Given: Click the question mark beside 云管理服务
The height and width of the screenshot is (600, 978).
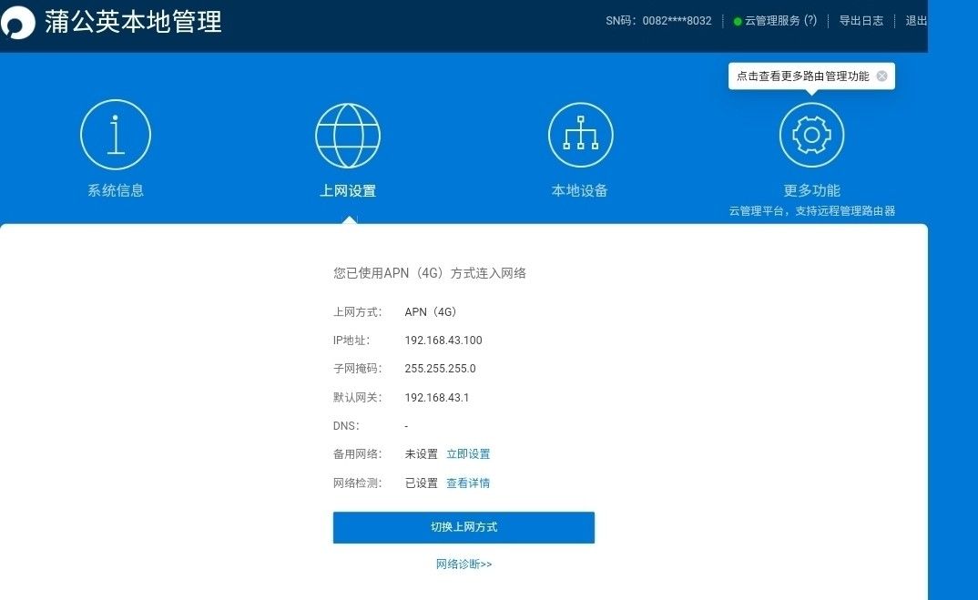Looking at the screenshot, I should (810, 21).
